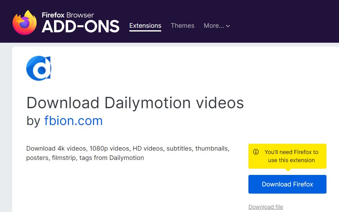This screenshot has width=339, height=212.
Task: Switch to the Extensions section
Action: pos(145,26)
